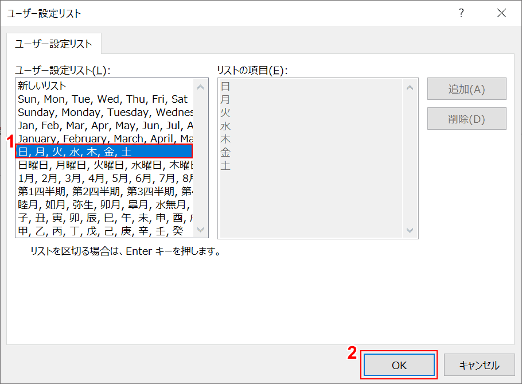Screen dimensions: 522x384
Task: Click 日 in the list entries box
Action: point(225,87)
